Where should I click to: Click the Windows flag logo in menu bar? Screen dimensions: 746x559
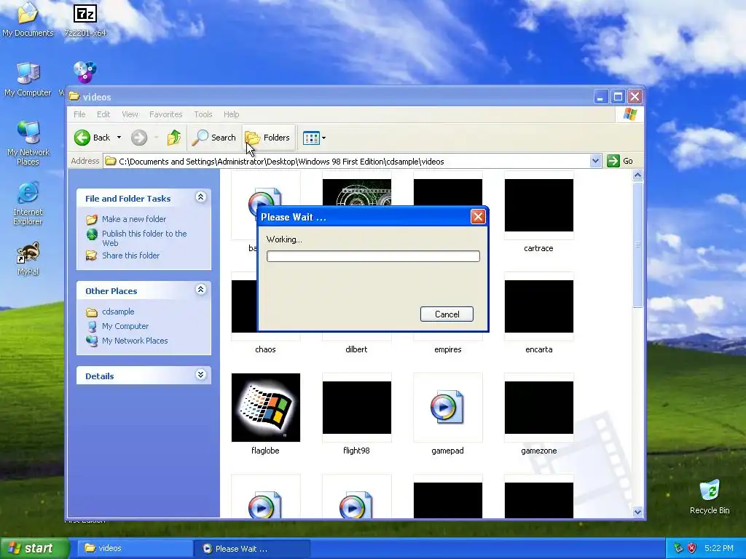coord(630,114)
